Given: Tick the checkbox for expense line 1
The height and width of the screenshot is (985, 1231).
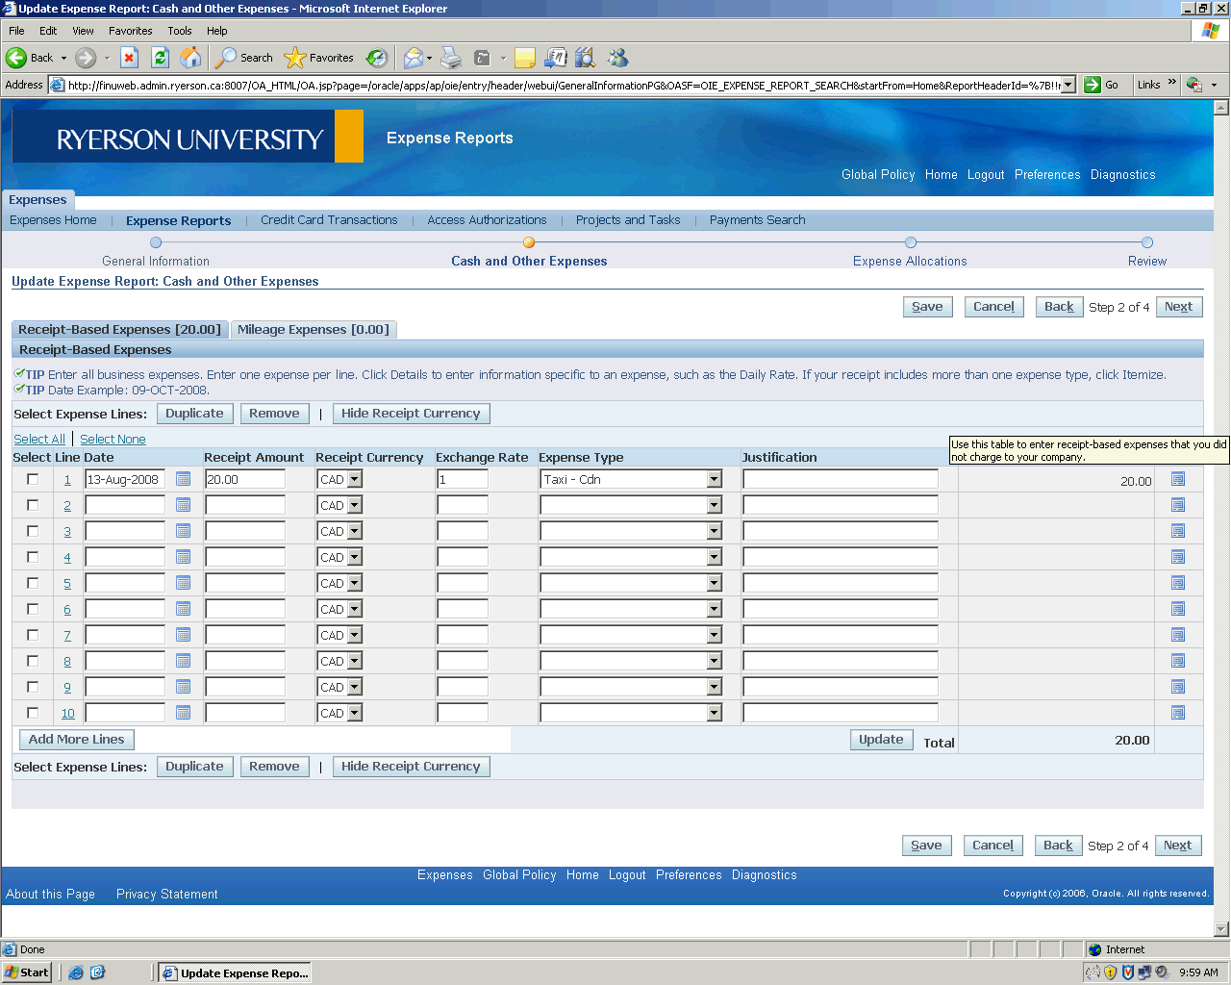Looking at the screenshot, I should click(x=33, y=479).
